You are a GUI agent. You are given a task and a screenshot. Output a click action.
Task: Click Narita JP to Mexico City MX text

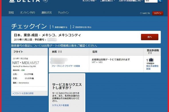tap(24, 66)
